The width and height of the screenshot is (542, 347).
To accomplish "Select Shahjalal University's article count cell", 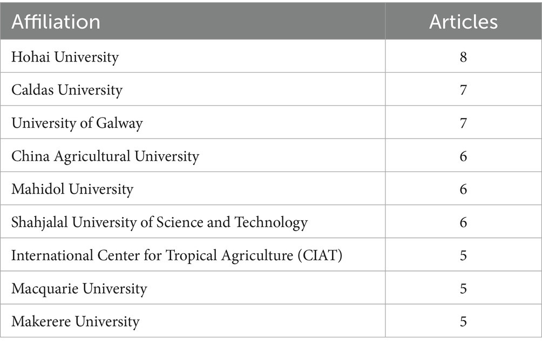I will pyautogui.click(x=463, y=222).
